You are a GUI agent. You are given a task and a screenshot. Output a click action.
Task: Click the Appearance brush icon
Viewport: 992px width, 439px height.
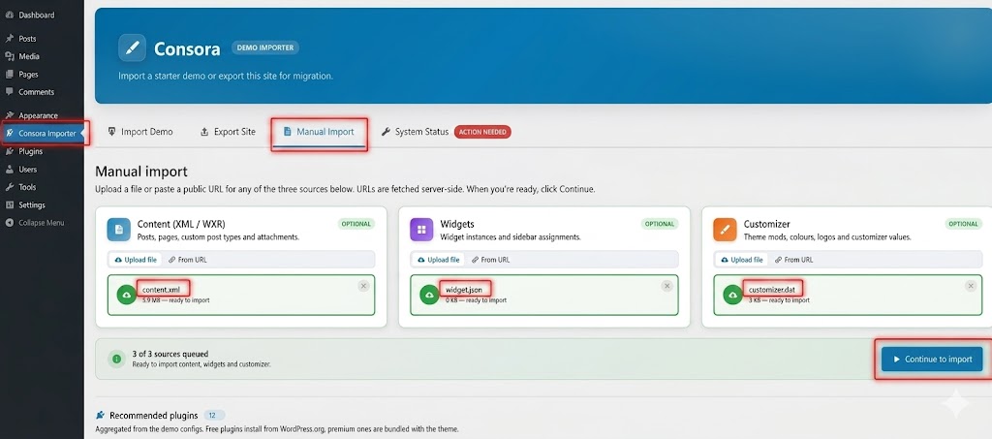[10, 115]
